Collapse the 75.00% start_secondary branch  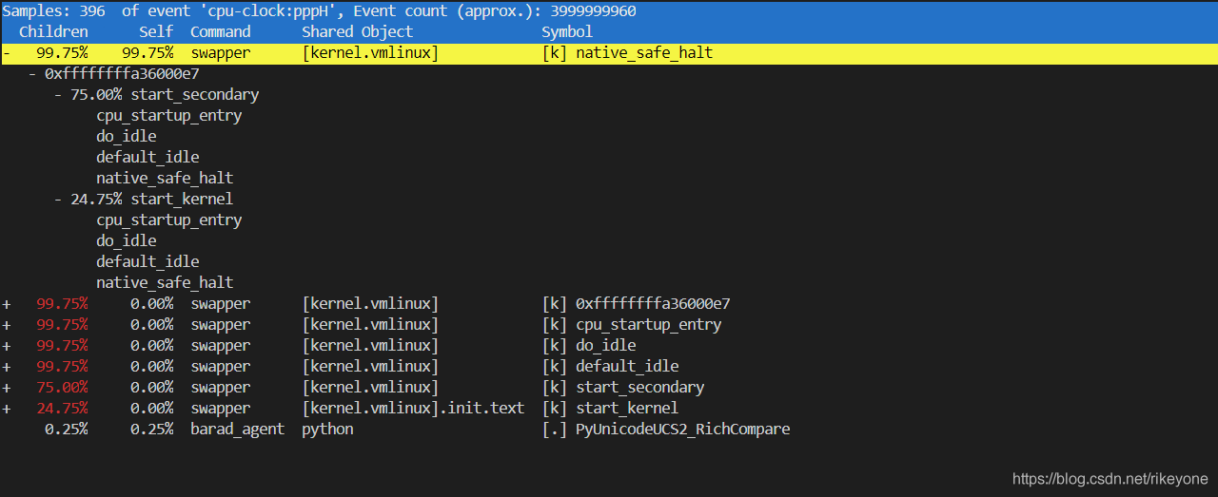click(59, 95)
